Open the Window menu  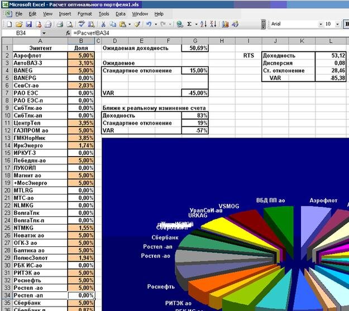(140, 14)
